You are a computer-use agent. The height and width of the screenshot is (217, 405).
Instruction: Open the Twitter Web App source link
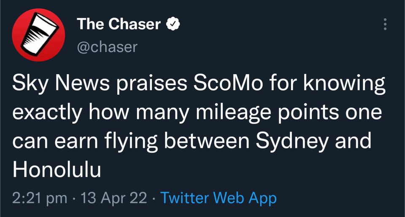[x=219, y=197]
